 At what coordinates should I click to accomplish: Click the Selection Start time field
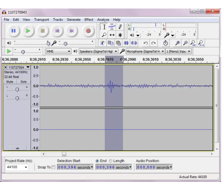tap(75, 167)
